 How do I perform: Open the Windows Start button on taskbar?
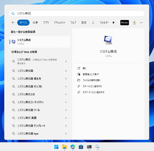tap(56, 147)
